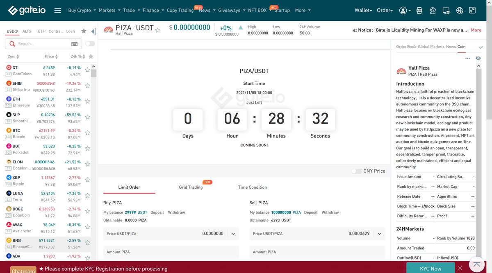
Task: Switch to the Loan market tab
Action: coord(71,31)
